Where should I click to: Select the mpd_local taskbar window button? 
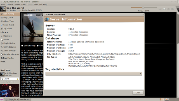click(18, 99)
